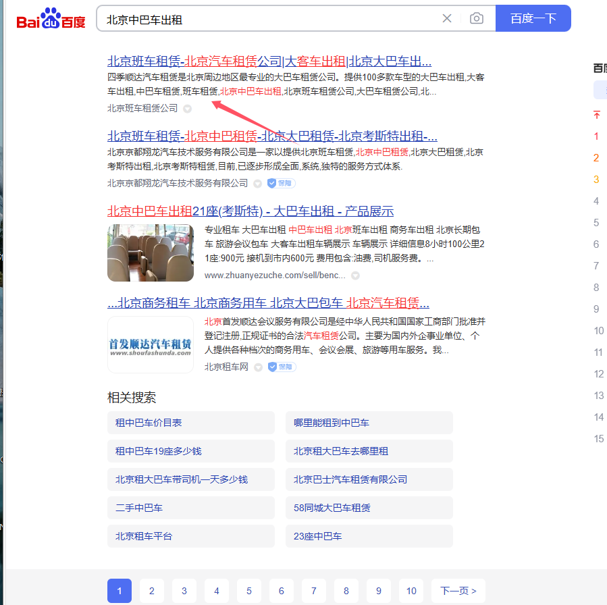Select related search 二手中巴车
This screenshot has height=605, width=607.
point(191,508)
